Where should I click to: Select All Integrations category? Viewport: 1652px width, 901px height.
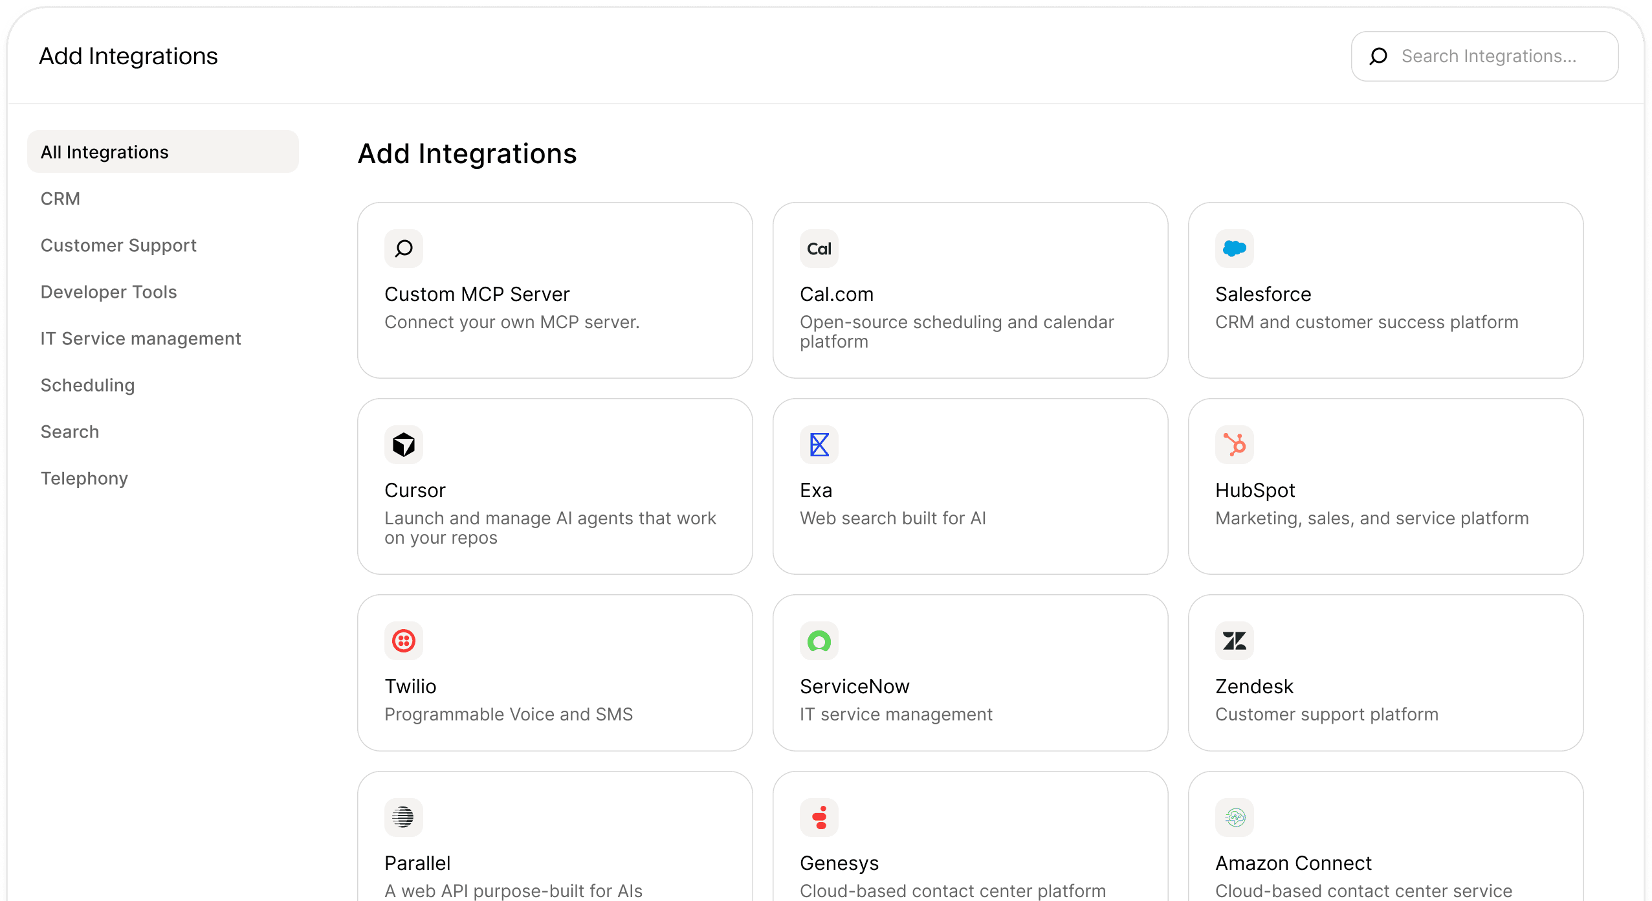coord(163,152)
